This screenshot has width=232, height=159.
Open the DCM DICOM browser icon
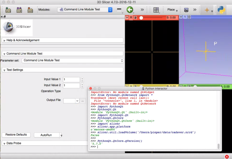coord(19,10)
